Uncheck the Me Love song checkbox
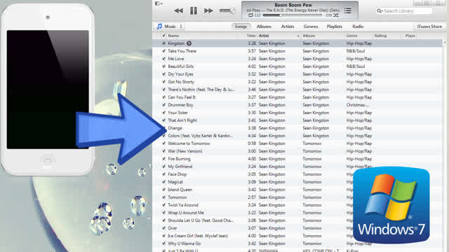 point(163,59)
